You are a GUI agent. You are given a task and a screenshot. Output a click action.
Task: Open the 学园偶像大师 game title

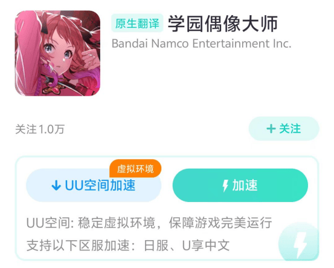pos(223,24)
